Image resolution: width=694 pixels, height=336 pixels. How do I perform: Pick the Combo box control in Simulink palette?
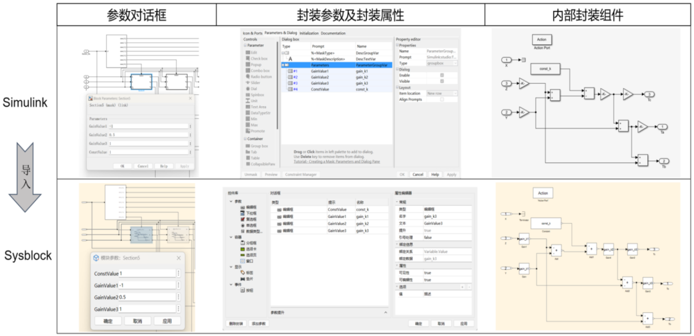click(257, 71)
